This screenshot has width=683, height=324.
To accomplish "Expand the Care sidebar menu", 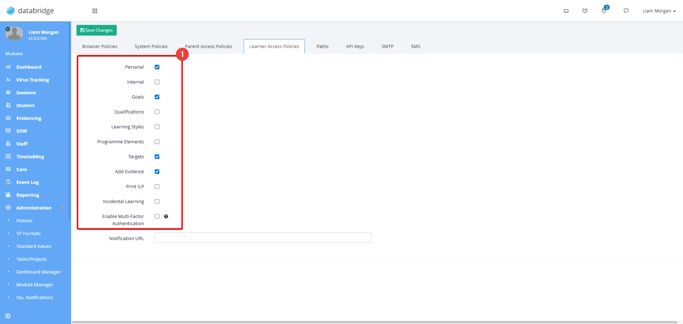I will coord(35,169).
